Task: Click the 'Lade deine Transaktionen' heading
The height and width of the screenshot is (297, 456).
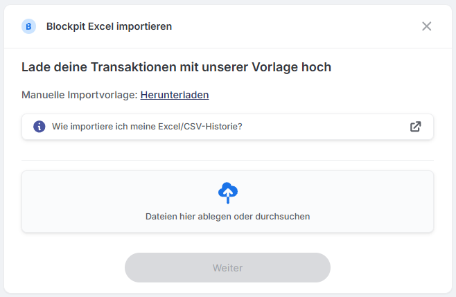Action: 176,67
